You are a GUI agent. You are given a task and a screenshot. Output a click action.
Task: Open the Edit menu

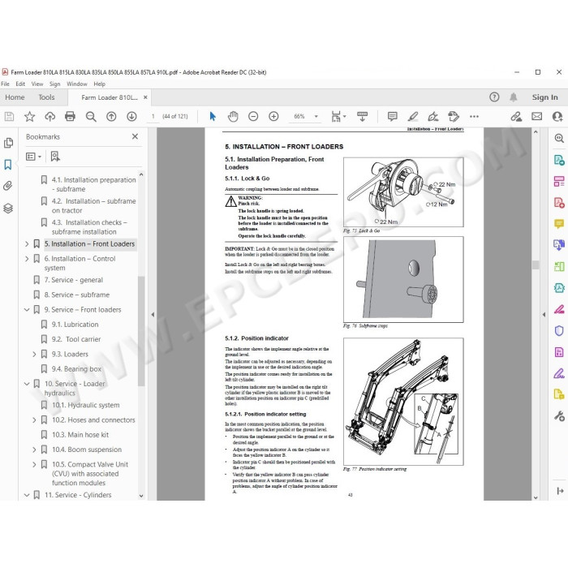(x=20, y=84)
